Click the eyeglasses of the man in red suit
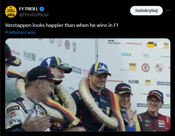 (154, 102)
